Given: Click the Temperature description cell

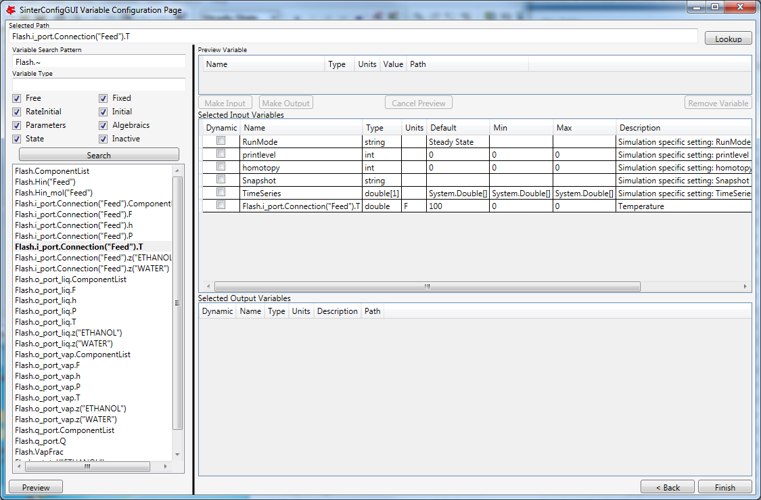Looking at the screenshot, I should click(x=684, y=206).
